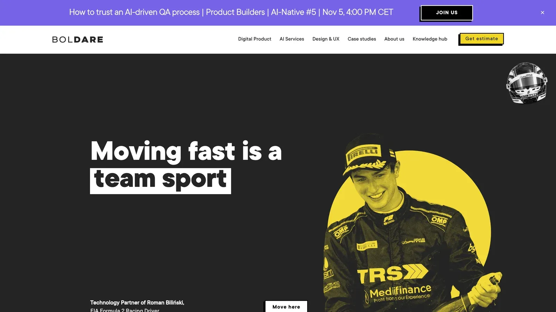This screenshot has height=312, width=556.
Task: Go to Case studies
Action: [x=362, y=39]
